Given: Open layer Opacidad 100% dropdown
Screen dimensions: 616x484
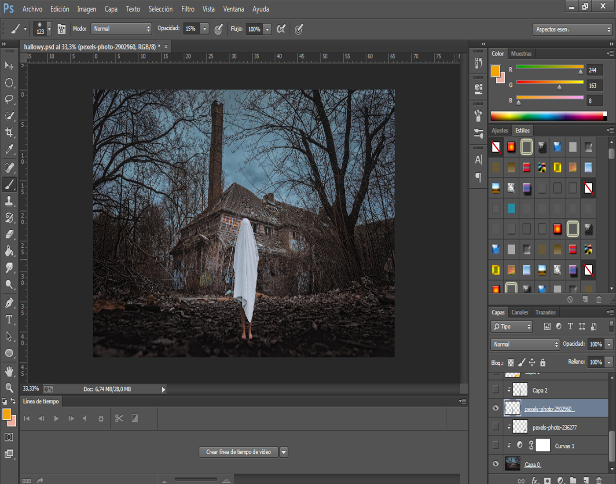Looking at the screenshot, I should (609, 344).
